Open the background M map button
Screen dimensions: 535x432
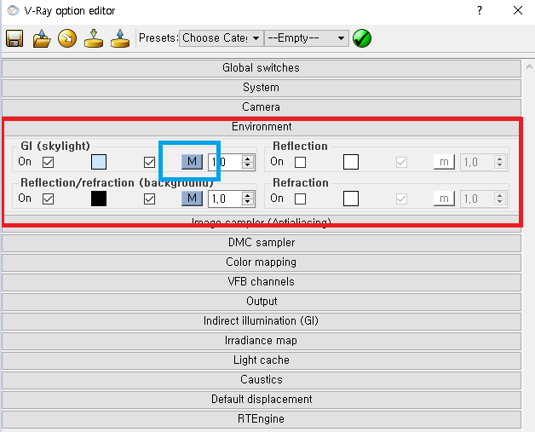(192, 199)
